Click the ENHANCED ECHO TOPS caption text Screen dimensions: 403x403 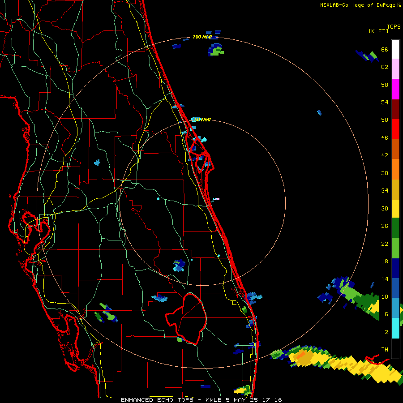pos(158,400)
